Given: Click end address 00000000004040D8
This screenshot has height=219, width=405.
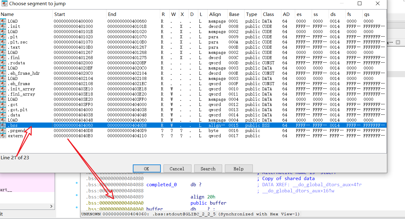Looking at the screenshot, I should tap(127, 125).
